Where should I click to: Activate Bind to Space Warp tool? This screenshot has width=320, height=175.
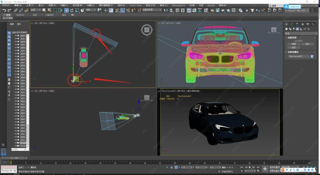(x=26, y=10)
